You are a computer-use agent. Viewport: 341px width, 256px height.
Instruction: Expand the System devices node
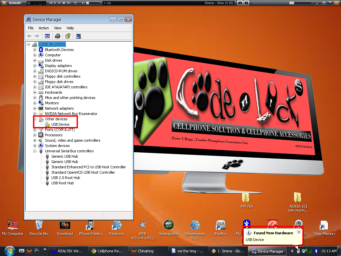pos(35,146)
